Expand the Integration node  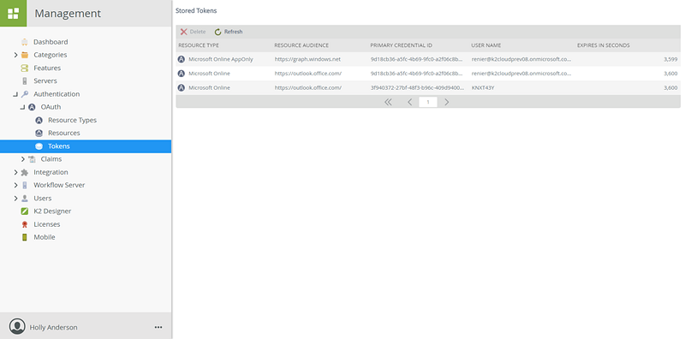click(15, 172)
